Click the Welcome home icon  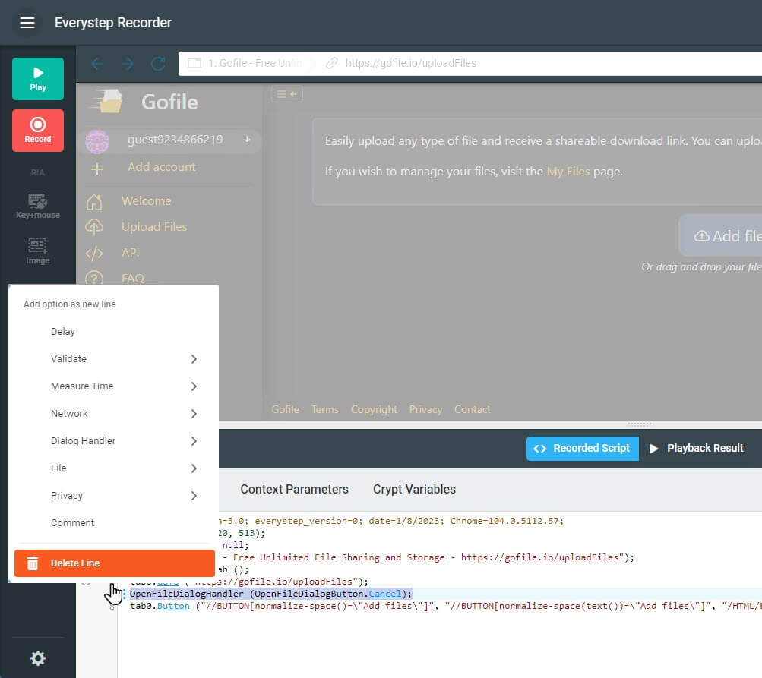click(94, 201)
